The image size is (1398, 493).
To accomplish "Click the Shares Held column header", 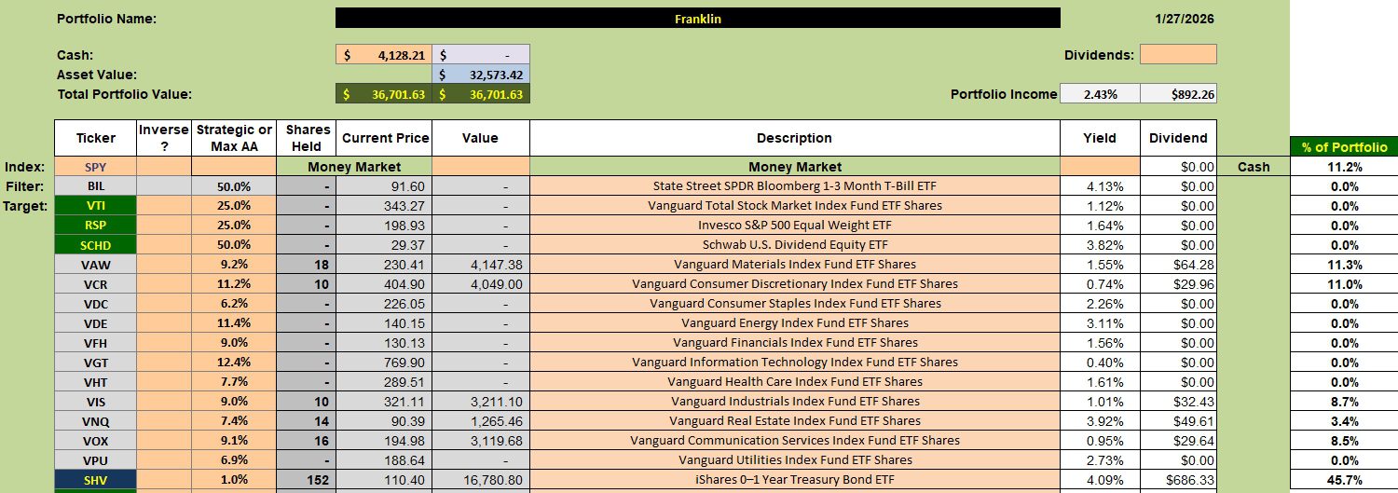I will (x=306, y=138).
